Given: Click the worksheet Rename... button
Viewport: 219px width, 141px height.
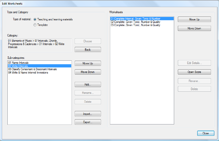Looking at the screenshot, I should tap(194, 81).
